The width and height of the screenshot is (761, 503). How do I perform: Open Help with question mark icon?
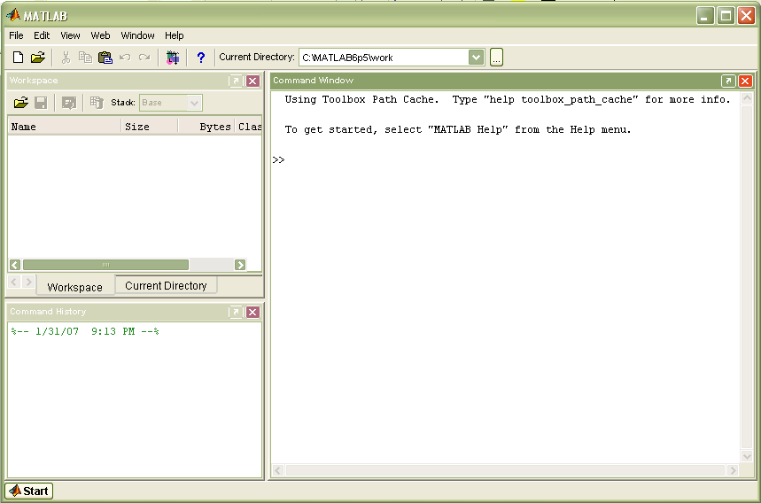click(201, 58)
